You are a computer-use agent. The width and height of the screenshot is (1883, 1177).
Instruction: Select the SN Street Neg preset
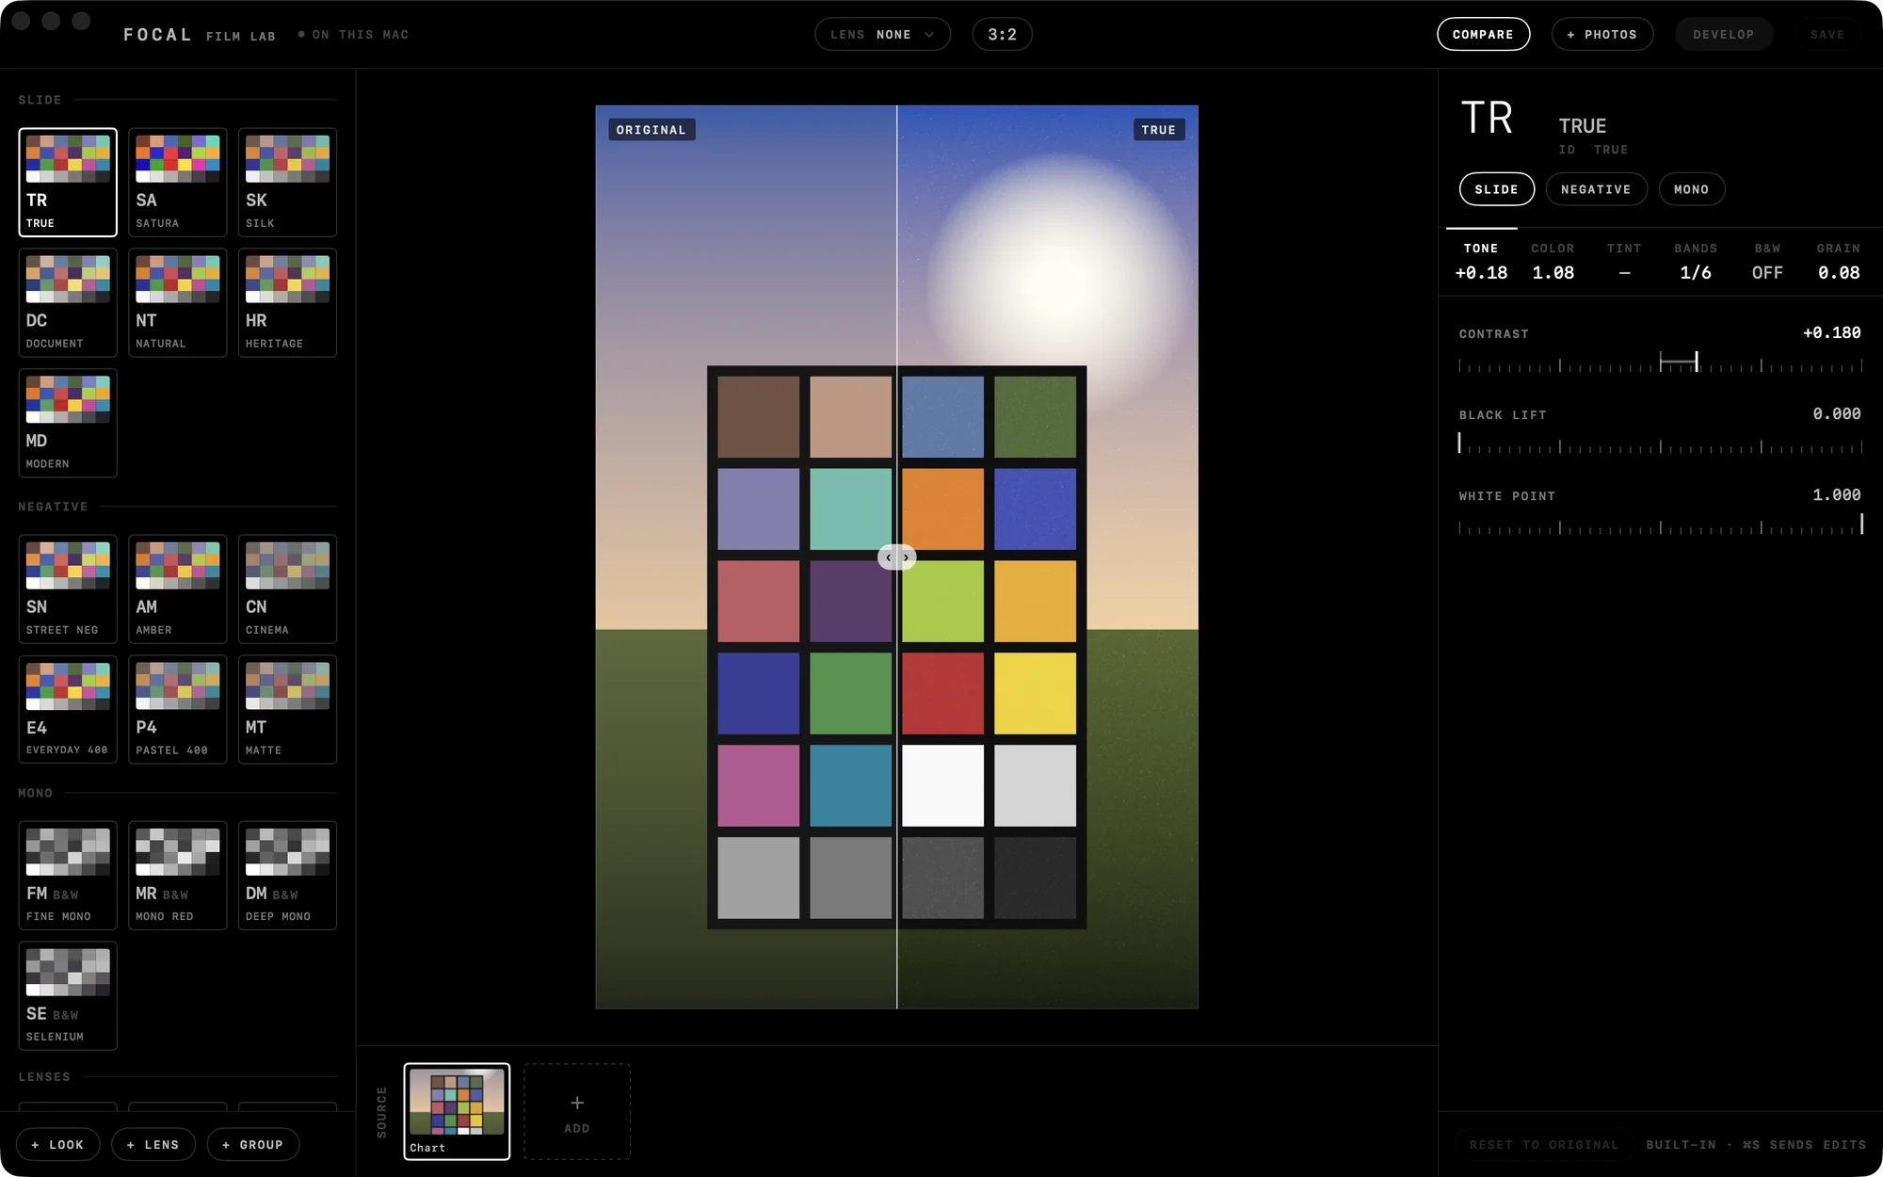(68, 588)
